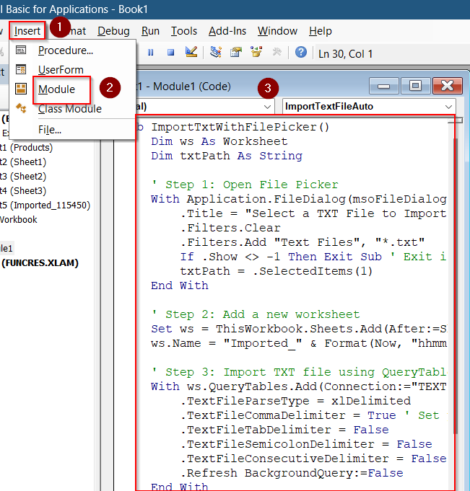The height and width of the screenshot is (491, 470).
Task: Minimize the Module1 code window
Action: click(384, 86)
